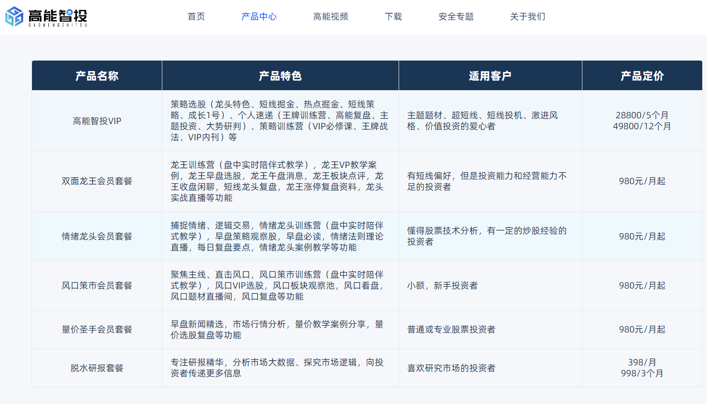Click the 捕捉情绪、逻辑交易 features description cell

click(x=280, y=236)
